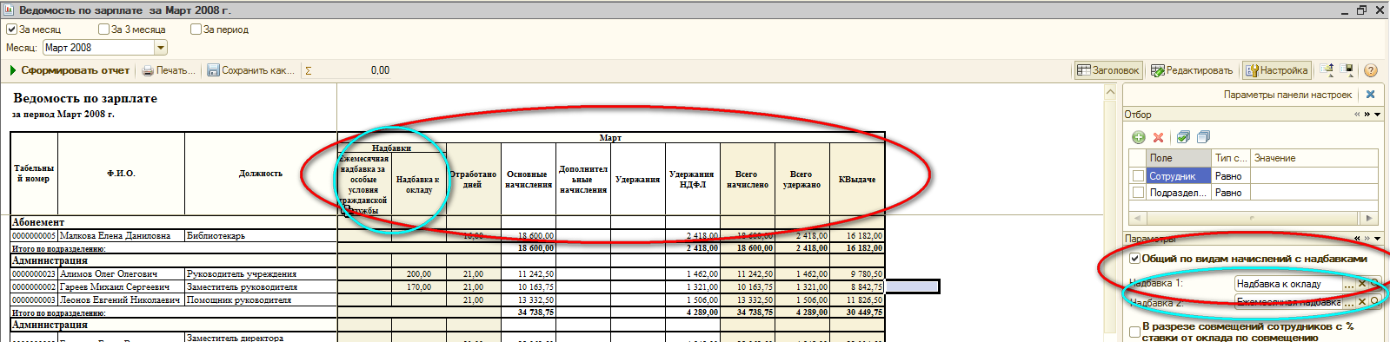This screenshot has height=342, width=1390.
Task: Click the check all filters icon
Action: coord(1183,137)
